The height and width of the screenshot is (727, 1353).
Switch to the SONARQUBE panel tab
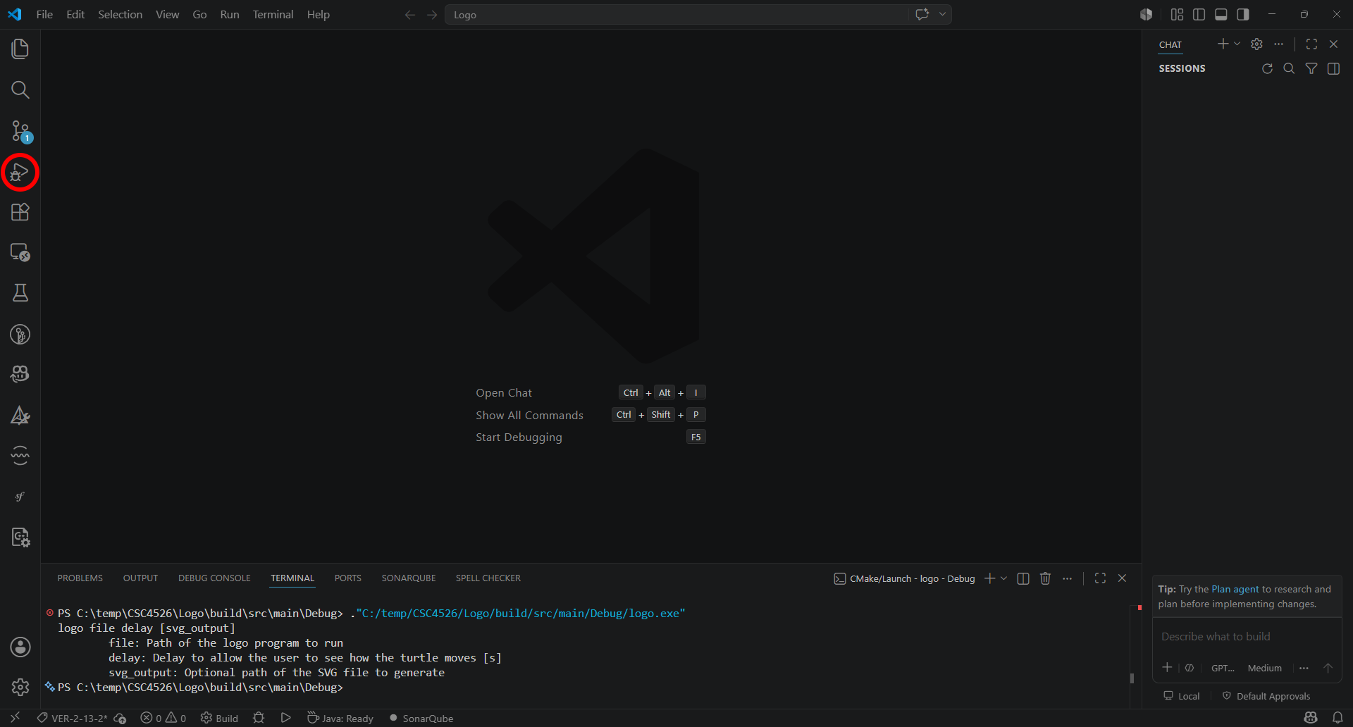click(x=409, y=578)
